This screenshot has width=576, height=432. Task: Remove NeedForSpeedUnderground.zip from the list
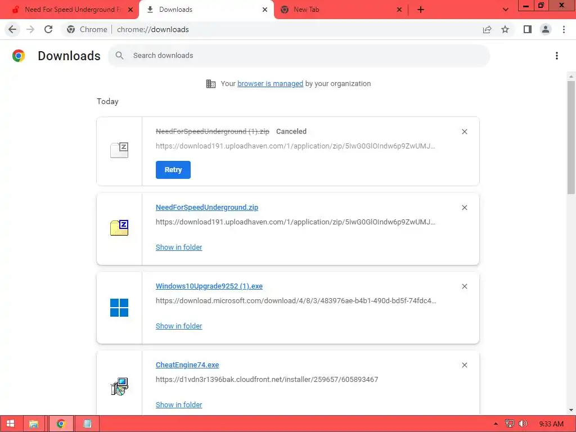(x=465, y=208)
